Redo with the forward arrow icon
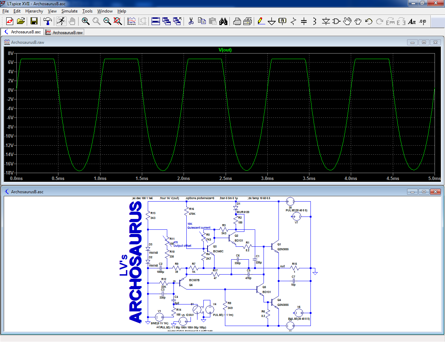Viewport: 445px width, 342px height. 380,21
